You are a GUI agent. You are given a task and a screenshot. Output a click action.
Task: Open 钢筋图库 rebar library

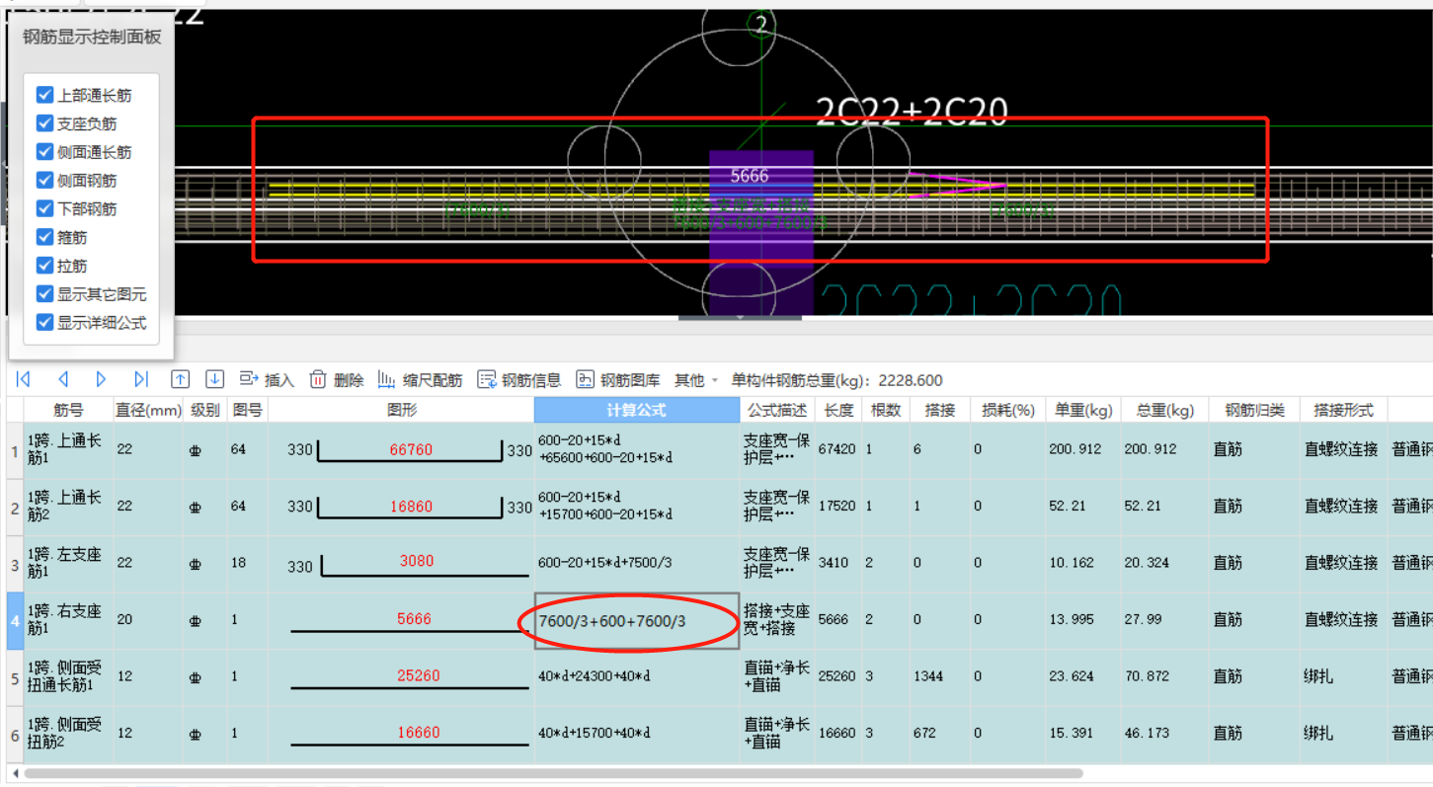pyautogui.click(x=618, y=380)
